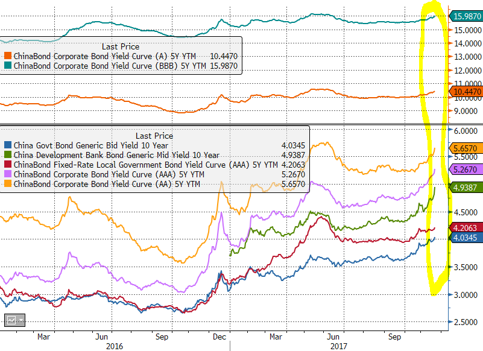
Task: Click 'ChinaBond Corporate Bond Yield Curve (AAA) 5Y YTM'
Action: 109,174
